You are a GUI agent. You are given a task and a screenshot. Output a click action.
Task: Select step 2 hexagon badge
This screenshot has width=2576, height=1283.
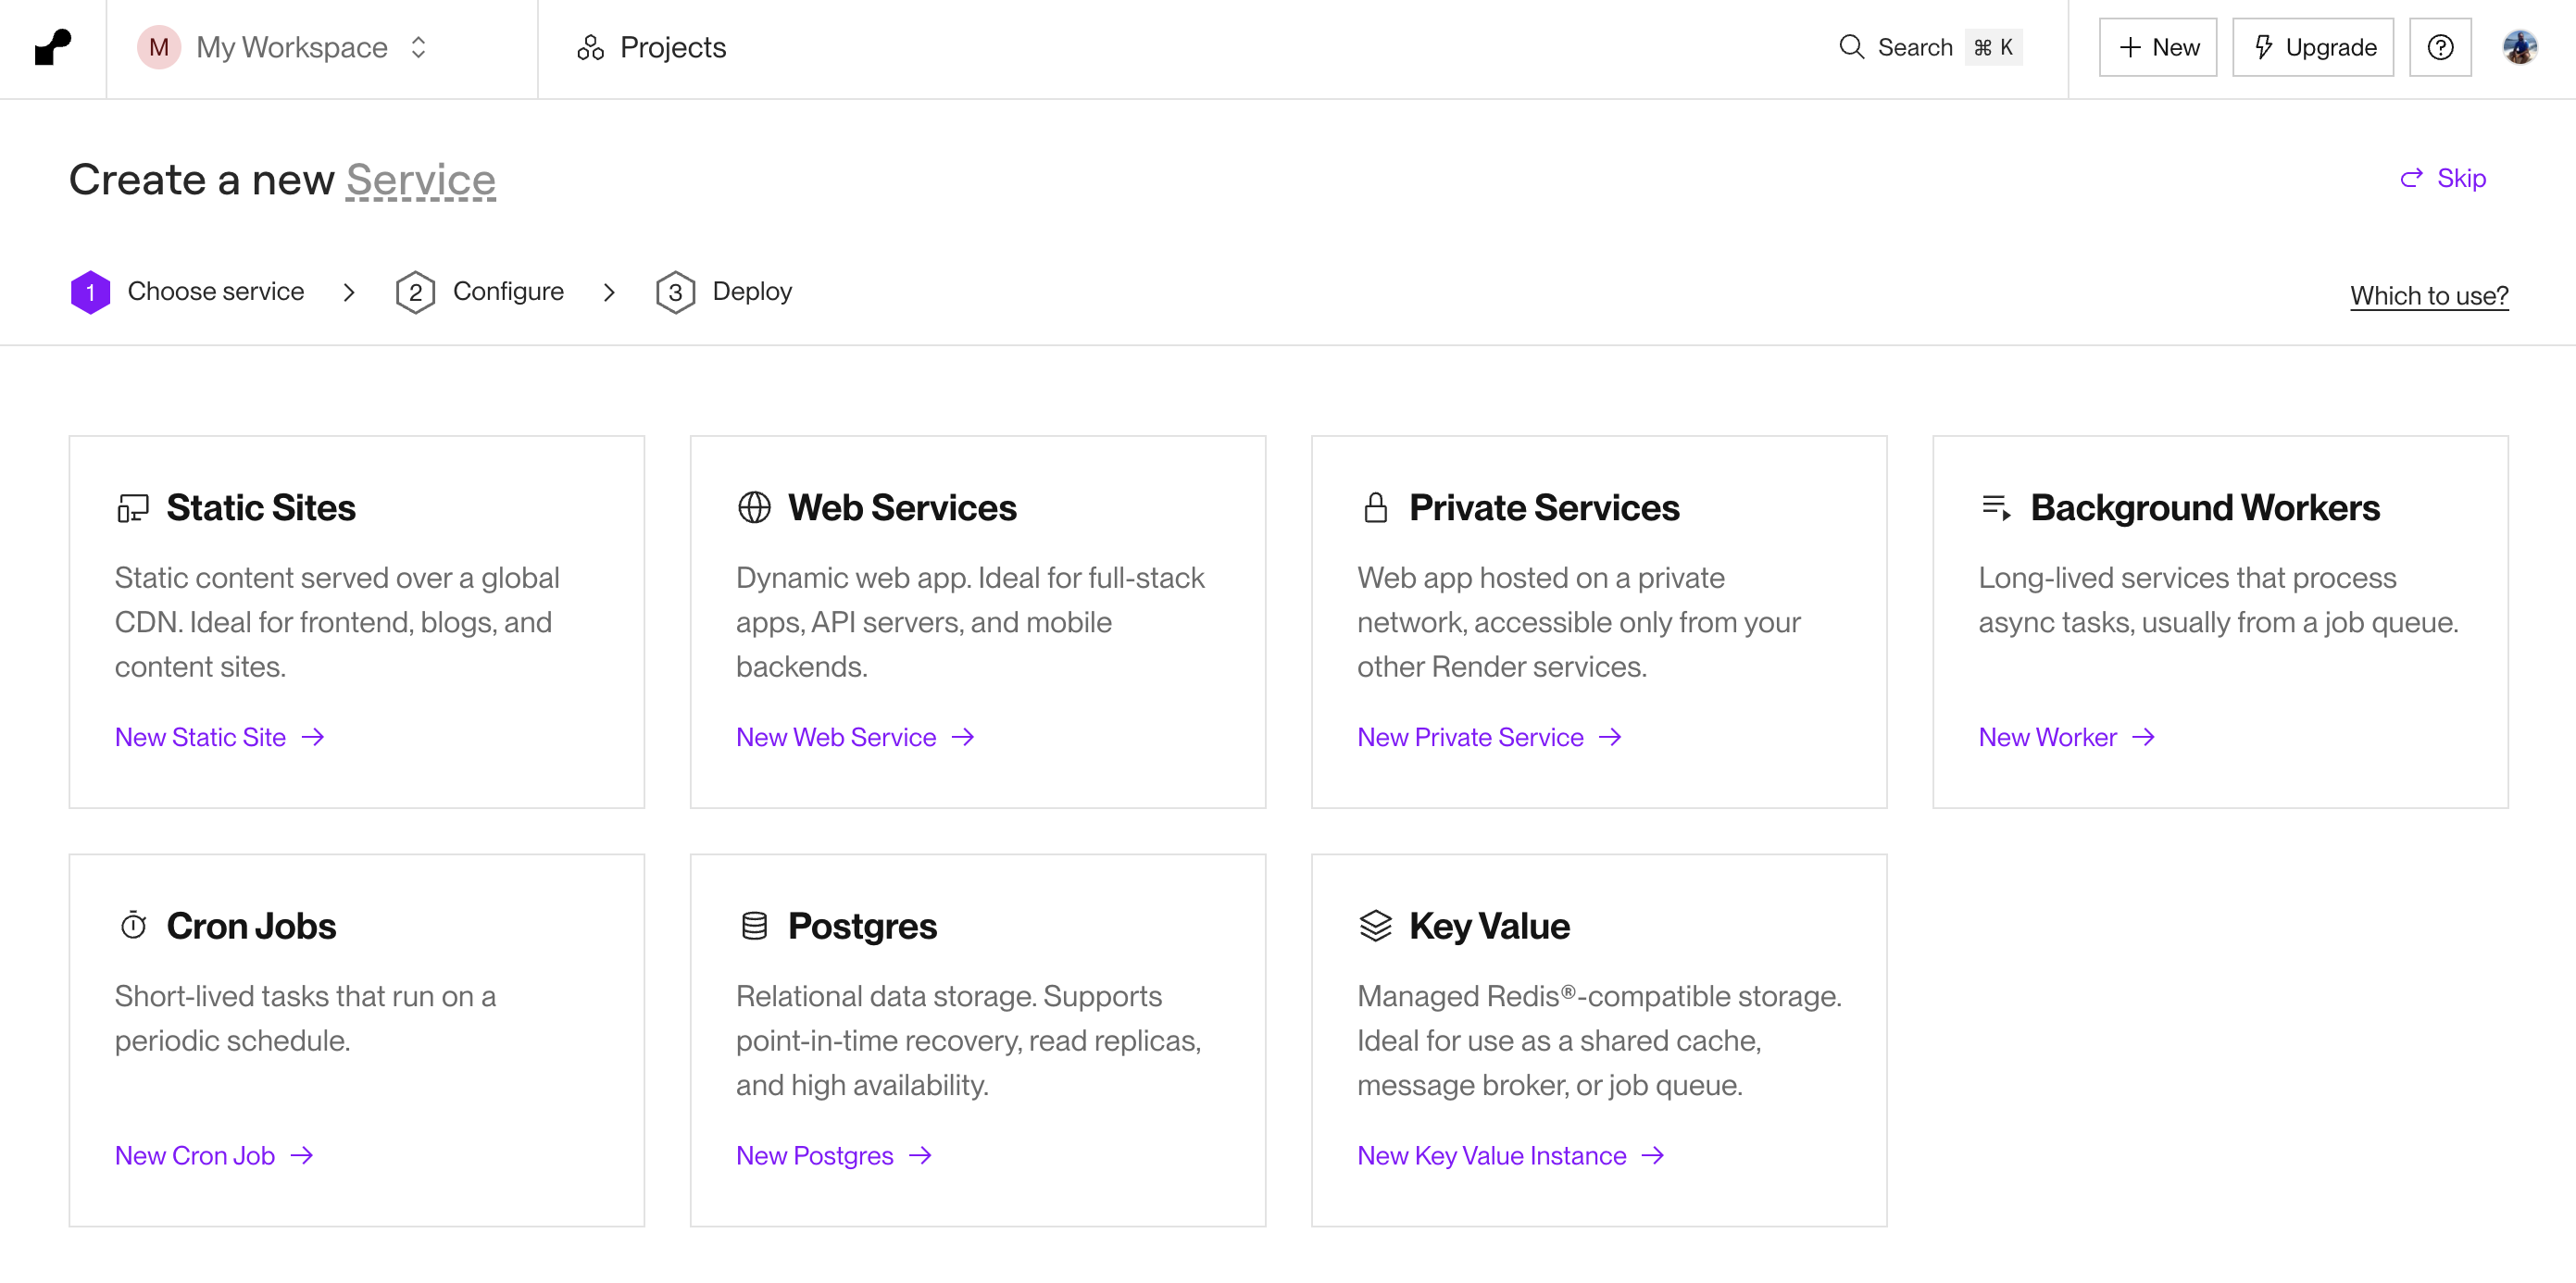pos(415,292)
